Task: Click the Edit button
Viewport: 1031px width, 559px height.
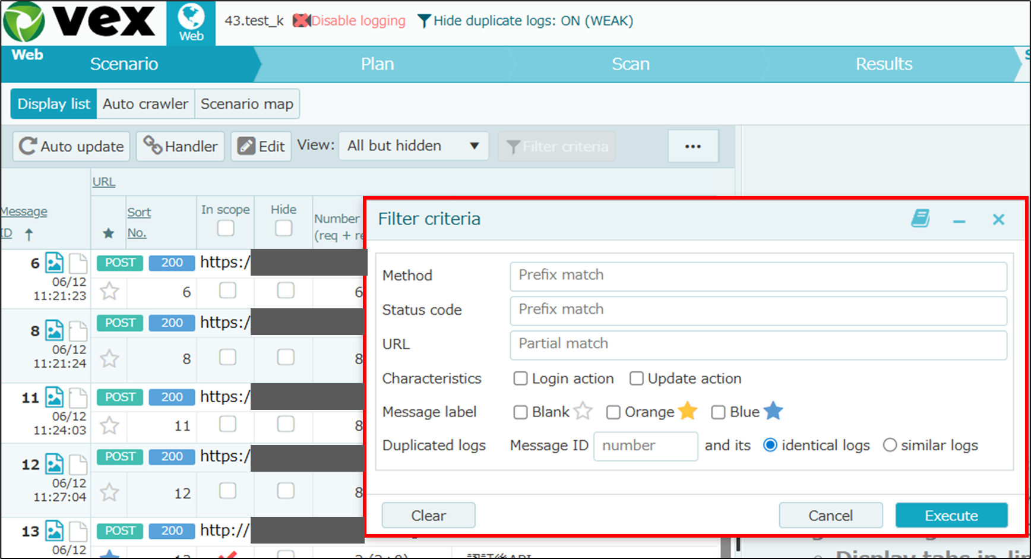Action: [x=261, y=146]
